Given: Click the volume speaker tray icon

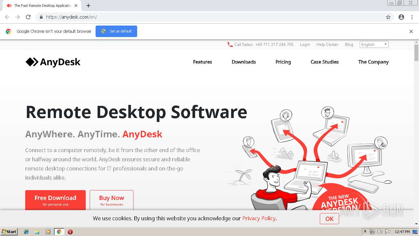Looking at the screenshot, I should [x=380, y=232].
